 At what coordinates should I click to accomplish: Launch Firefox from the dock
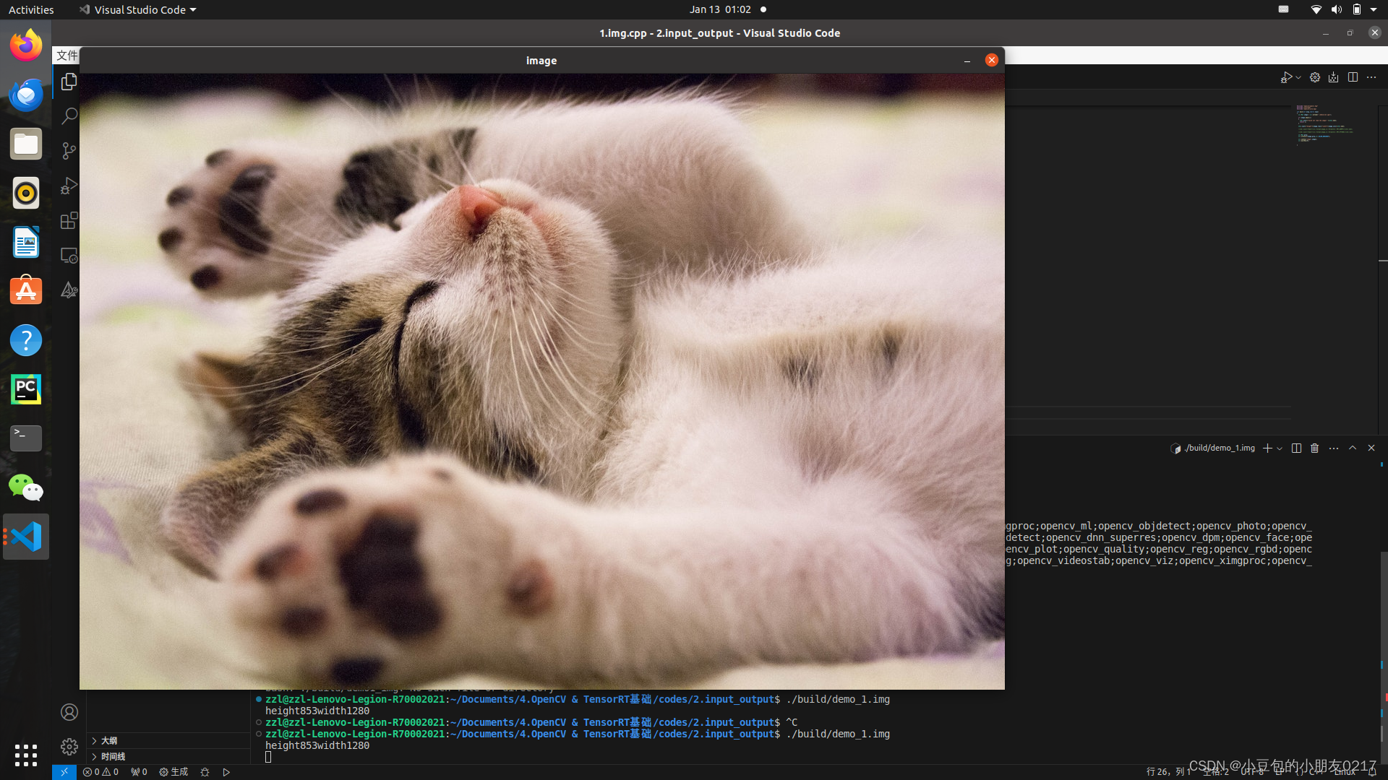pos(26,45)
